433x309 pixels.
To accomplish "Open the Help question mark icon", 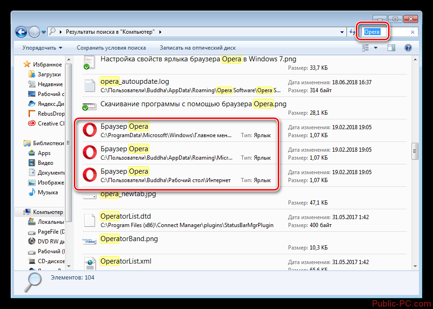I will click(407, 48).
